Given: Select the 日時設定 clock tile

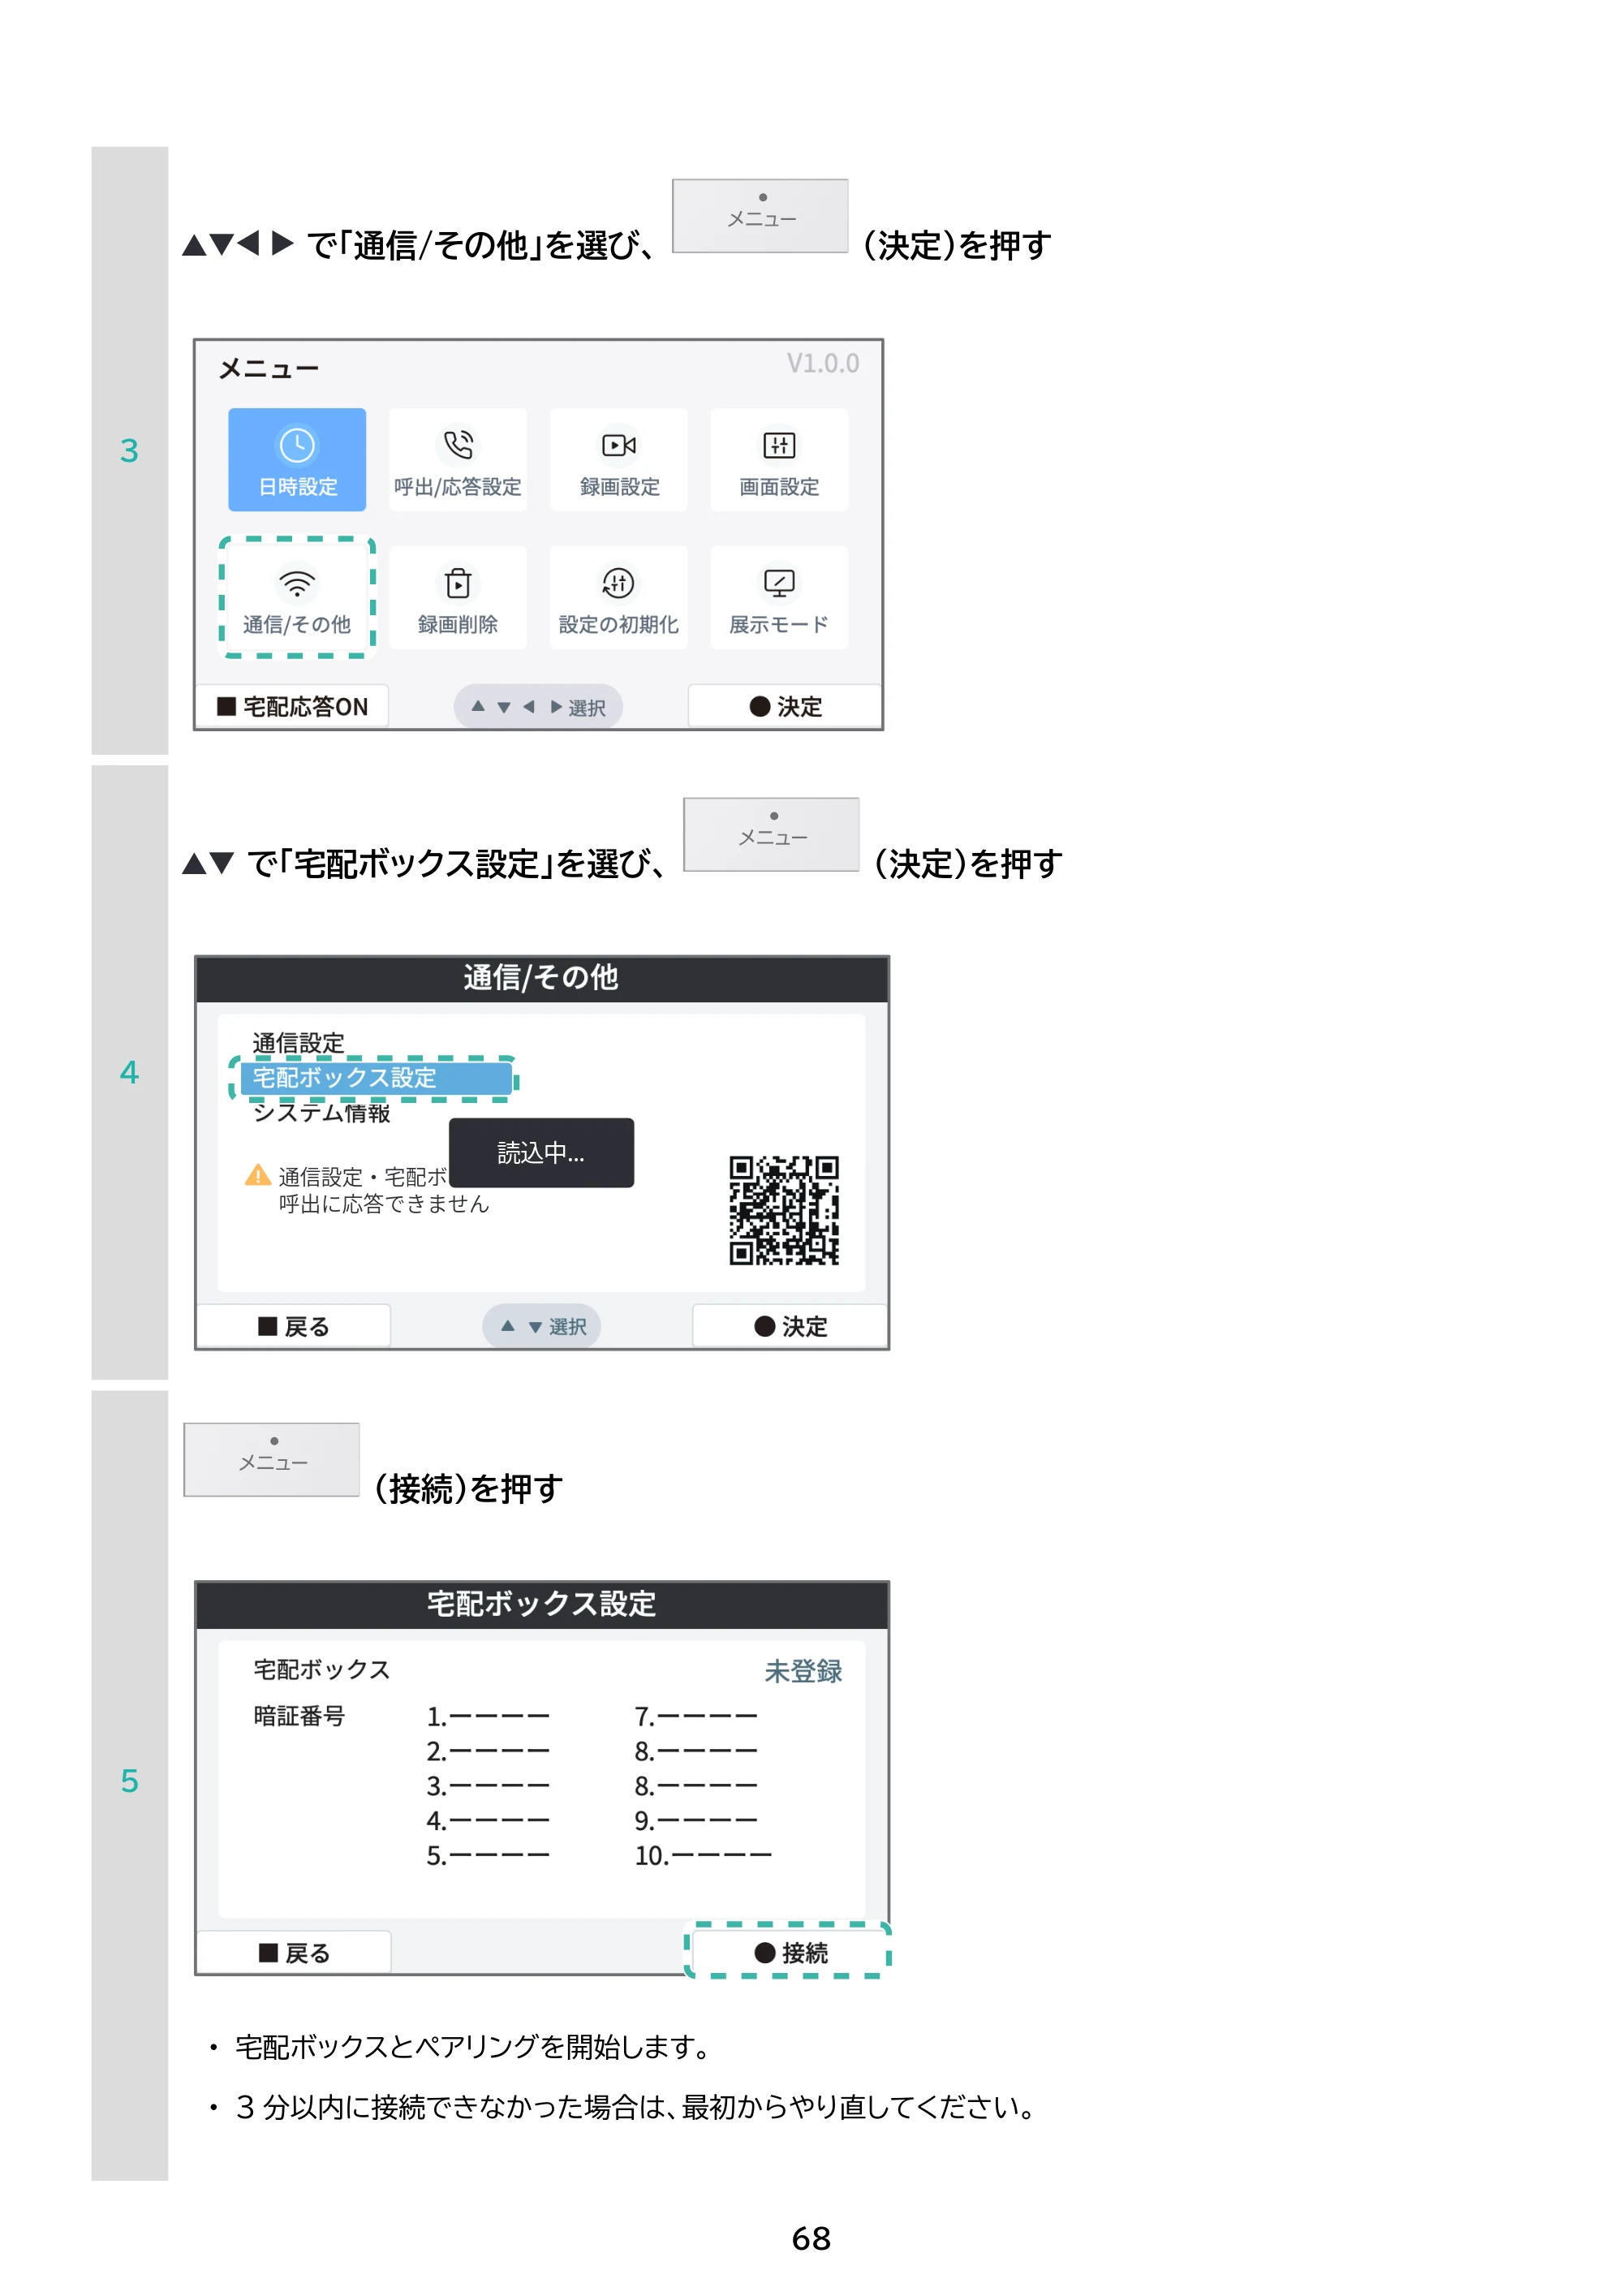Looking at the screenshot, I should tap(297, 460).
